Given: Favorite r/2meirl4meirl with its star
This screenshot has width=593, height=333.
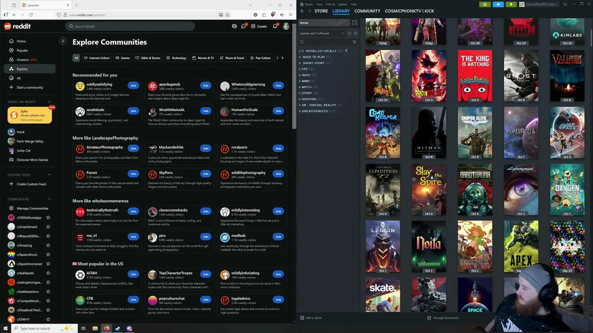Looking at the screenshot, I should click(48, 227).
